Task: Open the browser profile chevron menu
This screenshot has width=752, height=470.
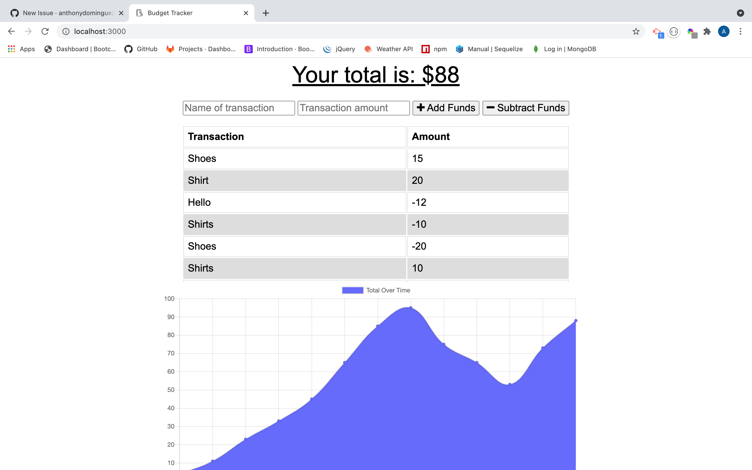Action: click(740, 13)
